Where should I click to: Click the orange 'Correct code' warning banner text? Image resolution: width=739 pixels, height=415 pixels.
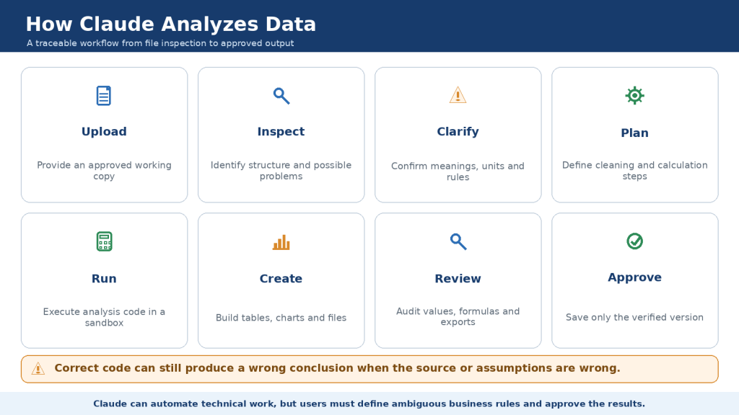(337, 368)
